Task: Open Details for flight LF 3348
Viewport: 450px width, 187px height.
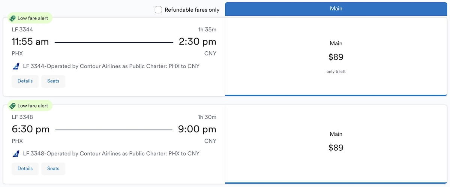Action: pyautogui.click(x=25, y=169)
